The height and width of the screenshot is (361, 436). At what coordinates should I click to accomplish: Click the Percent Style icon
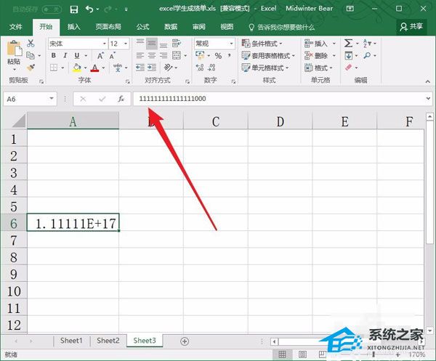click(218, 56)
